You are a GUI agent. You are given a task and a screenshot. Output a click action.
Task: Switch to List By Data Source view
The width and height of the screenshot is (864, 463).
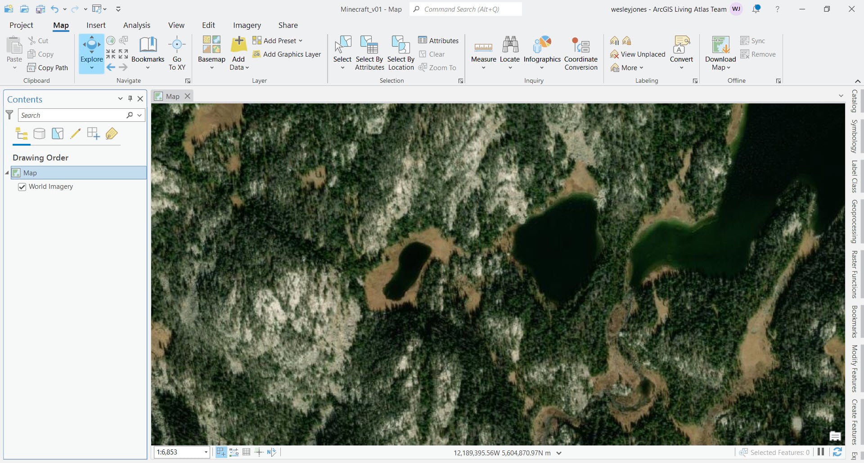(40, 134)
